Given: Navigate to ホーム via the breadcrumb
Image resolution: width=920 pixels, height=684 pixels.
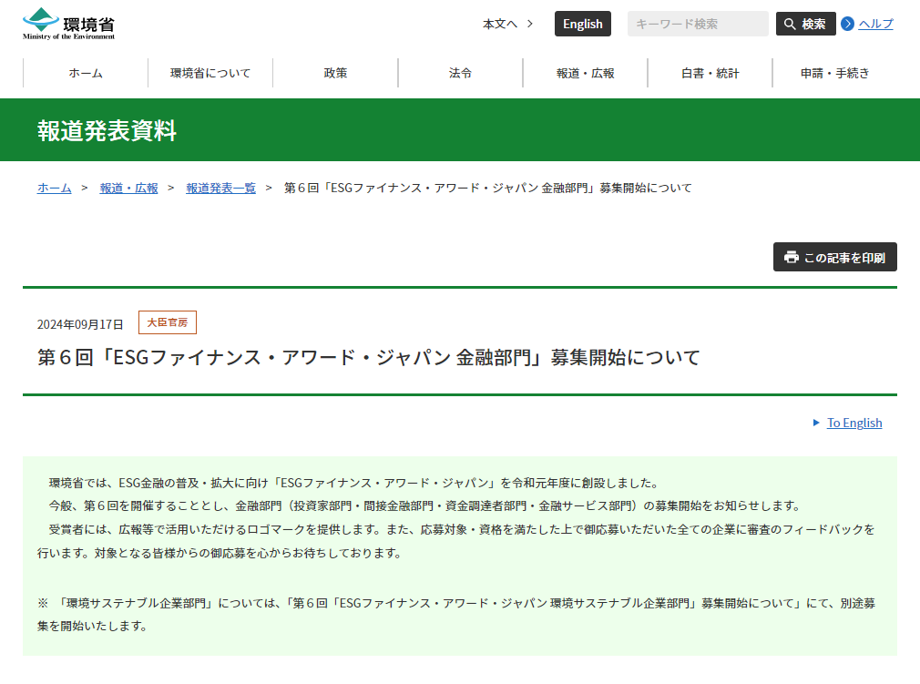Looking at the screenshot, I should coord(53,189).
